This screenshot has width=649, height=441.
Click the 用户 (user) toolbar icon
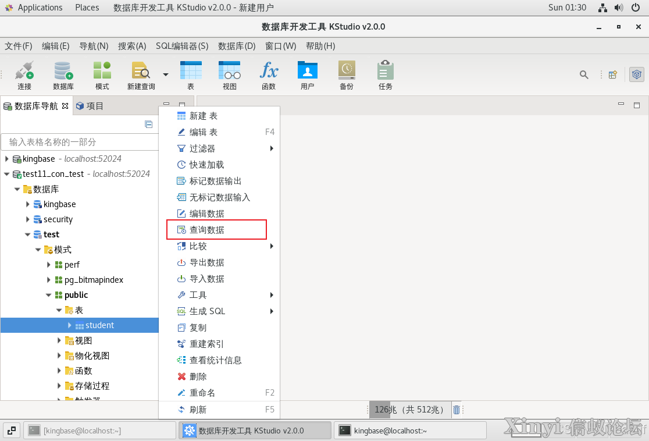(308, 75)
